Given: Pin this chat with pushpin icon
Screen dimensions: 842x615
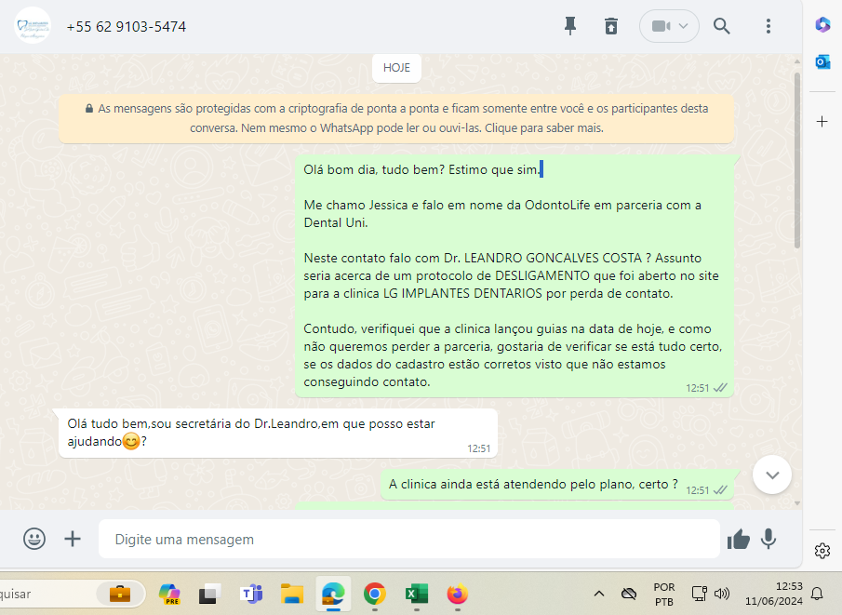Looking at the screenshot, I should click(570, 26).
